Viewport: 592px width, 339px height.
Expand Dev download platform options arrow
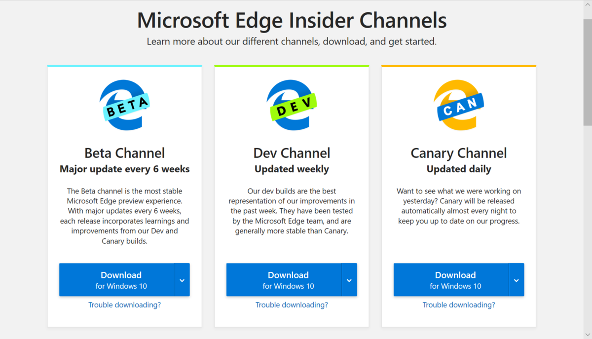[x=349, y=280]
